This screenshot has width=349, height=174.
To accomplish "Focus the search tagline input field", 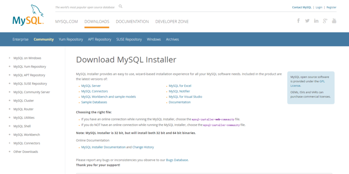I will pos(85,7).
